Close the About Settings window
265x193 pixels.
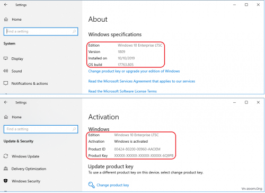coord(258,5)
